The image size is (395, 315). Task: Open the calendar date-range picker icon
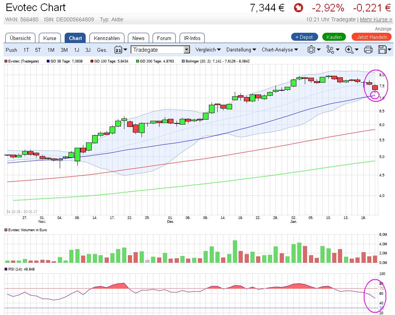(x=118, y=50)
